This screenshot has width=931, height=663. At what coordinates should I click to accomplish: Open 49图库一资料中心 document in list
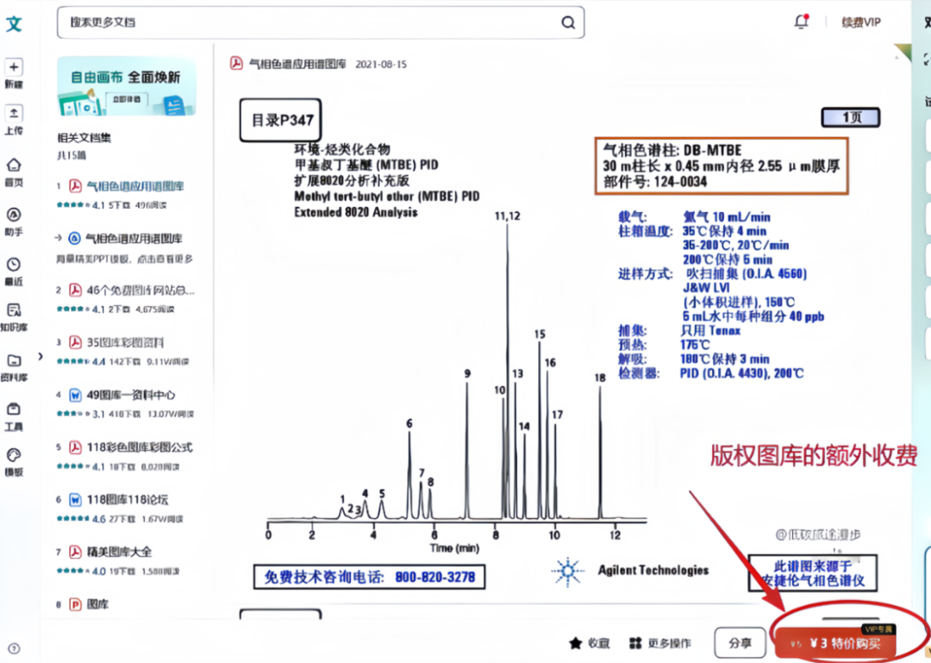(131, 395)
